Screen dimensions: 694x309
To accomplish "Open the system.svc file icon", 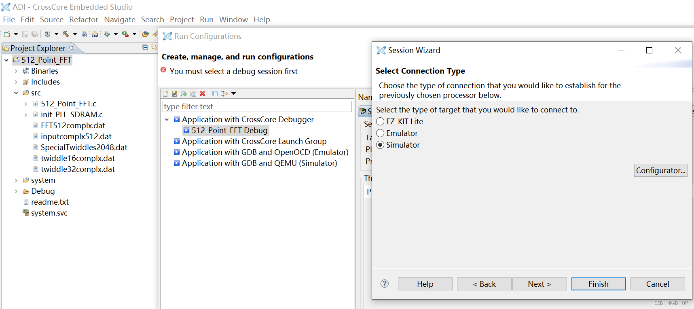I will [x=26, y=213].
